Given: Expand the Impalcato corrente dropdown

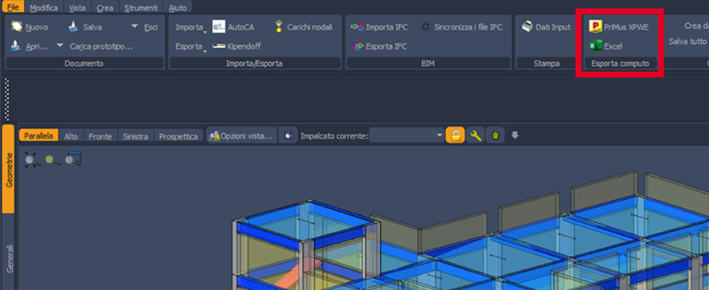Looking at the screenshot, I should [x=439, y=135].
